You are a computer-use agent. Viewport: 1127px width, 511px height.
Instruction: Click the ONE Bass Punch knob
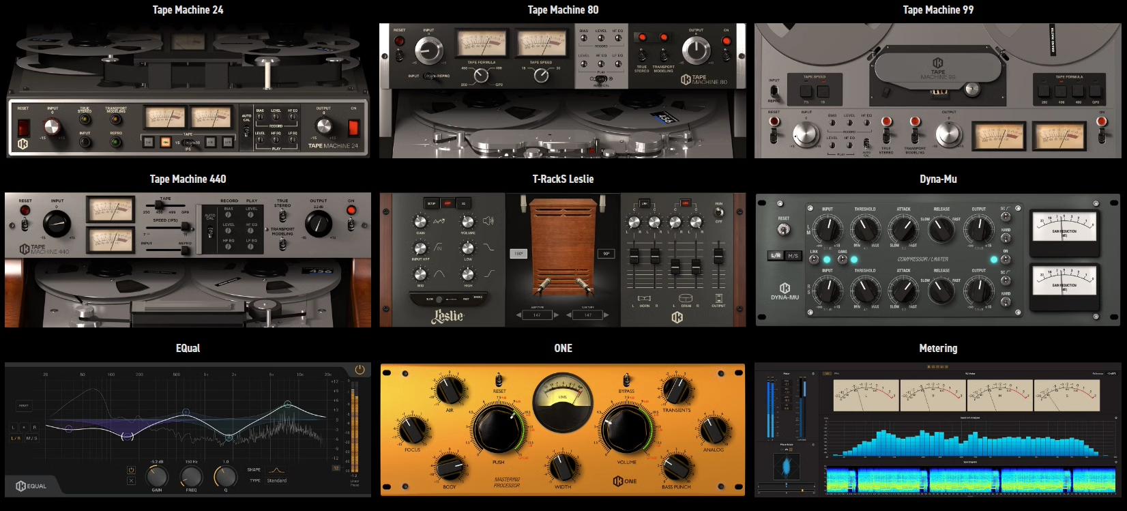(676, 467)
